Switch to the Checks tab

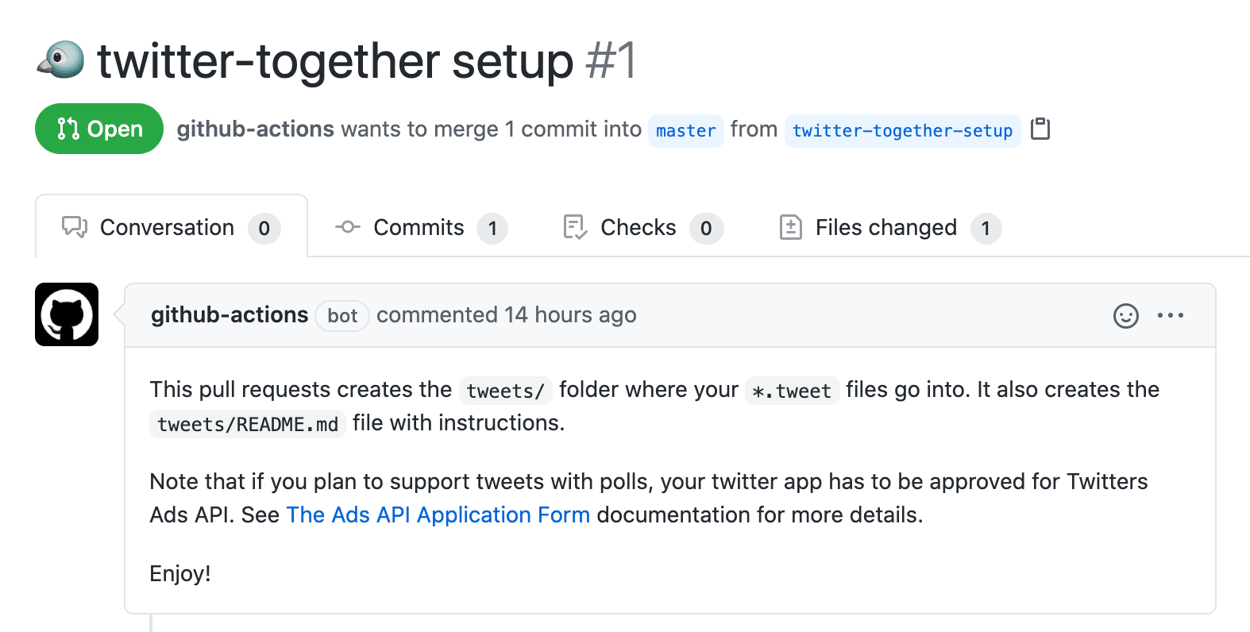pos(638,227)
